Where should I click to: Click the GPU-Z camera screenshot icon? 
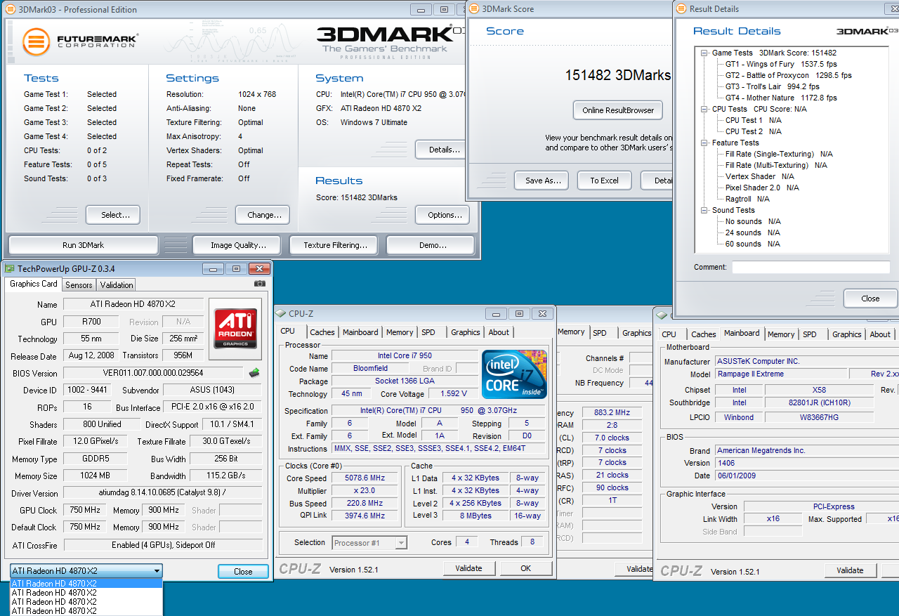(x=260, y=284)
